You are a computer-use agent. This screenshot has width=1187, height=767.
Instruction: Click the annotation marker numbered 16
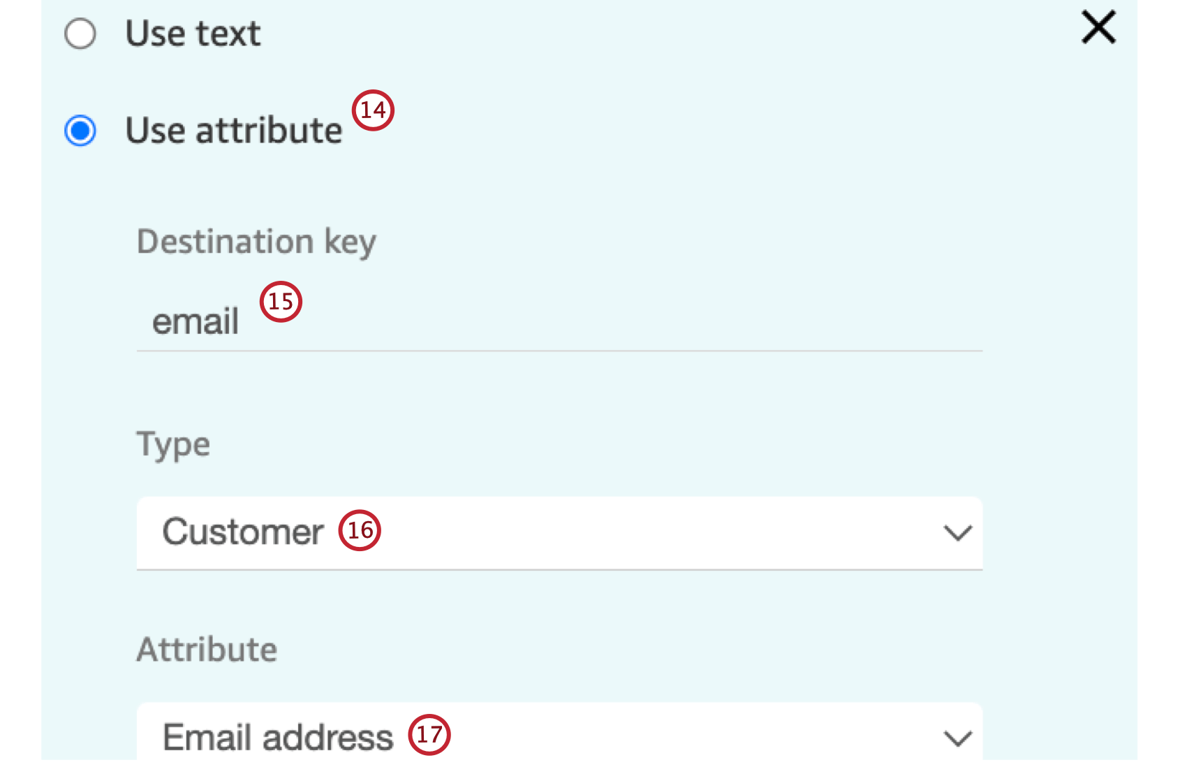point(360,531)
